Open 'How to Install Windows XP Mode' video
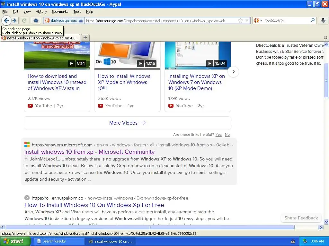The width and height of the screenshot is (329, 246). (124, 82)
